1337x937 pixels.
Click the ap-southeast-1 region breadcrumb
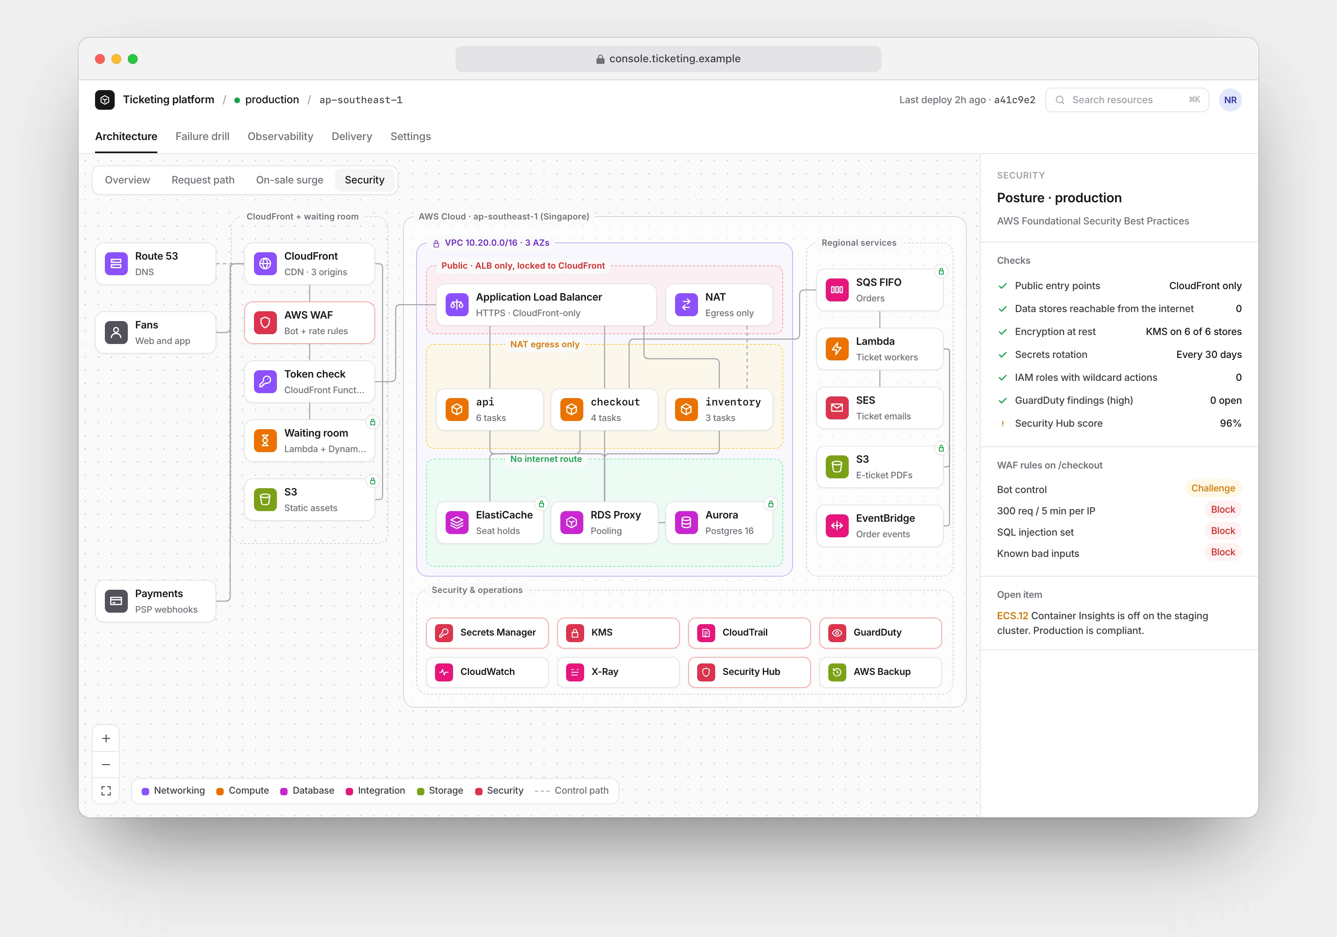point(360,100)
